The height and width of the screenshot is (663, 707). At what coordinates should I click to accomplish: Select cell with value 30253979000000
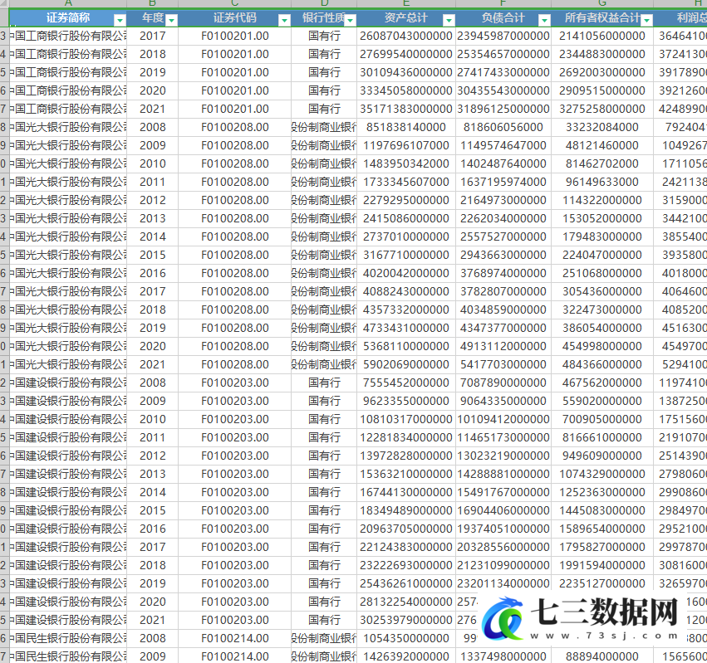pyautogui.click(x=405, y=620)
